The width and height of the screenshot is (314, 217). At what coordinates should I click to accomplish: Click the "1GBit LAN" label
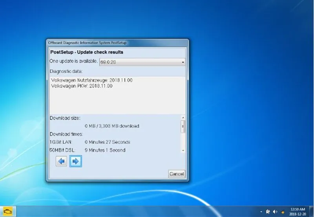point(60,142)
